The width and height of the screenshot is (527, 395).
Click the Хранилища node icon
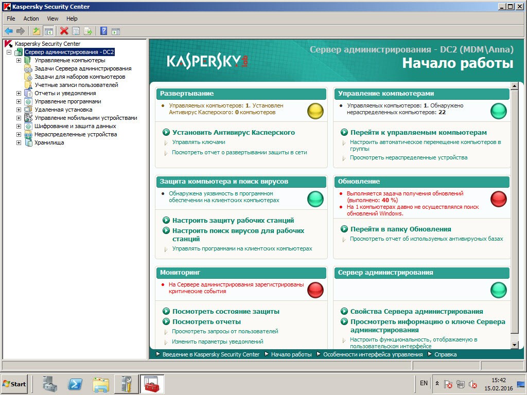pyautogui.click(x=28, y=143)
